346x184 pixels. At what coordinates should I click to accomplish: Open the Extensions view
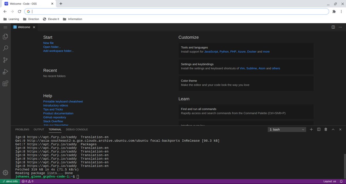tap(5, 84)
